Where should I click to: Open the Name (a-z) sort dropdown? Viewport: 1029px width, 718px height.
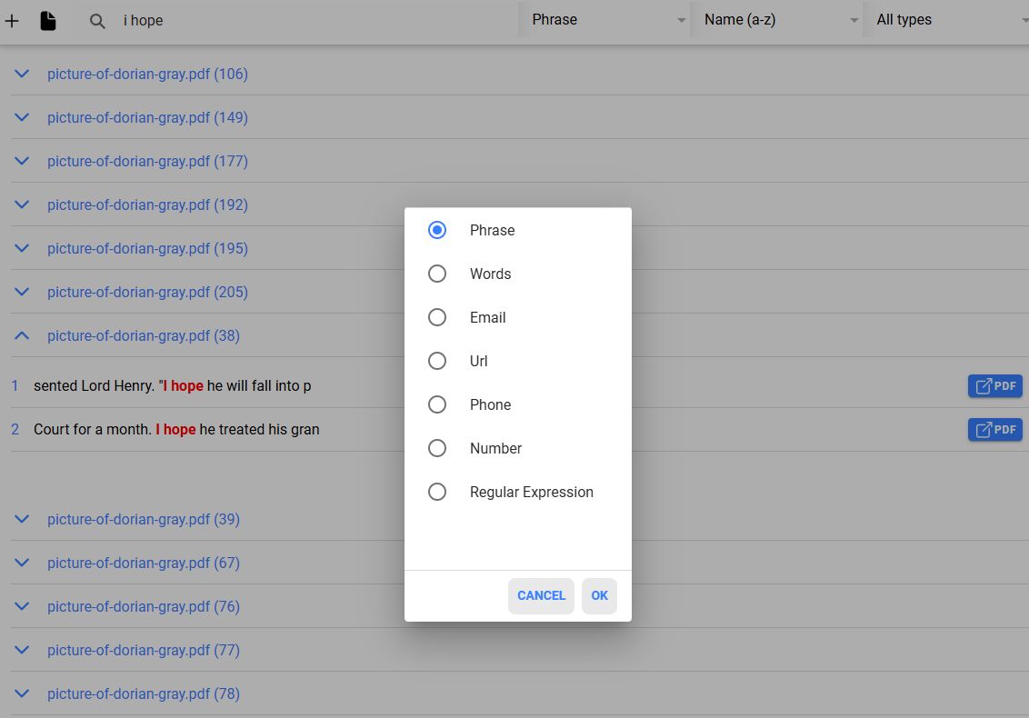click(777, 19)
